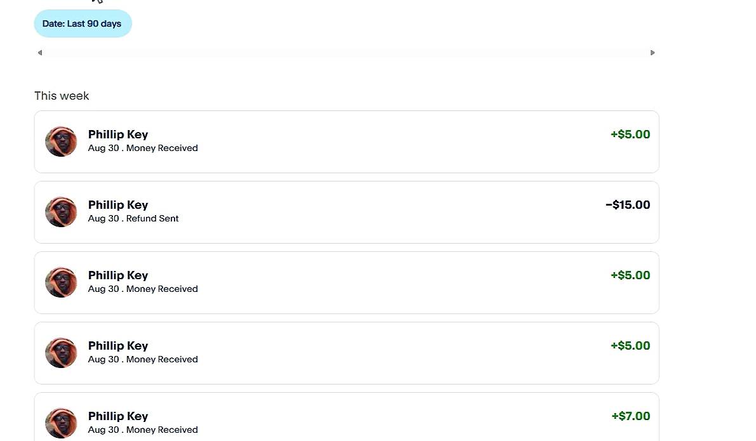The height and width of the screenshot is (441, 756).
Task: Click avatar on the +$7.00 transaction
Action: click(x=61, y=423)
